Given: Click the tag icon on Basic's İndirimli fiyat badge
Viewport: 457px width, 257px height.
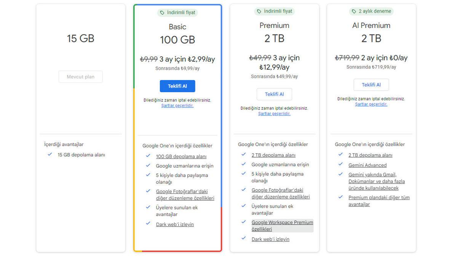Looking at the screenshot, I should coord(163,12).
